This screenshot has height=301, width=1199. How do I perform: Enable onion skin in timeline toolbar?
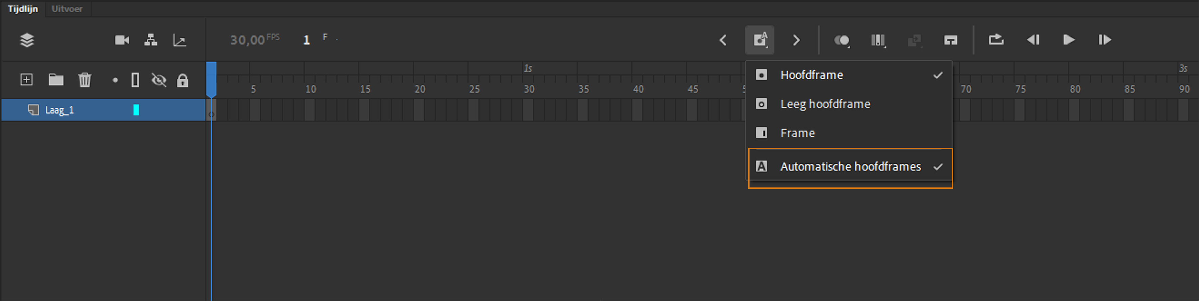(x=842, y=40)
